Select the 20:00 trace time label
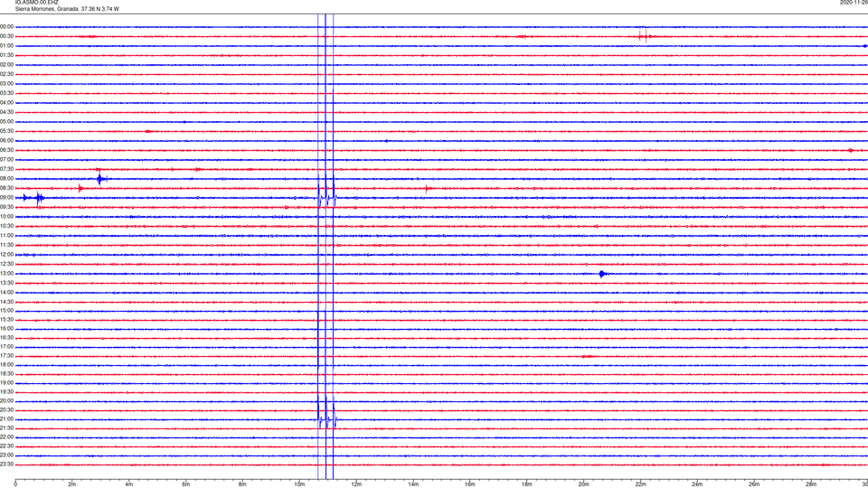Viewport: 868px width, 488px height. (6, 400)
